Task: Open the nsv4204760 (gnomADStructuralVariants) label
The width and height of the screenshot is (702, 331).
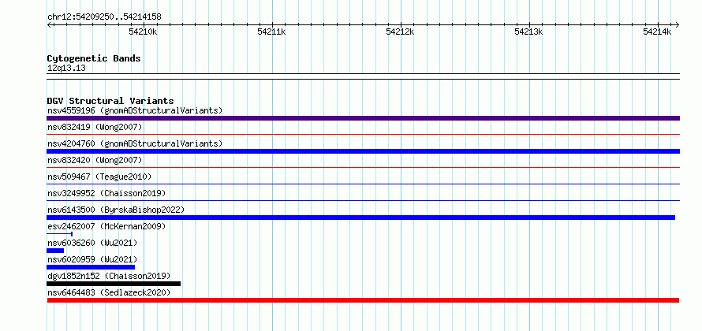Action: (135, 143)
